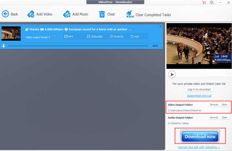
Task: Browse for Video Output Folder
Action: tap(214, 105)
